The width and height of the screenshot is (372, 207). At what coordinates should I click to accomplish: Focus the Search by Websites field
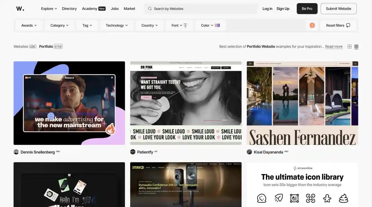(201, 9)
